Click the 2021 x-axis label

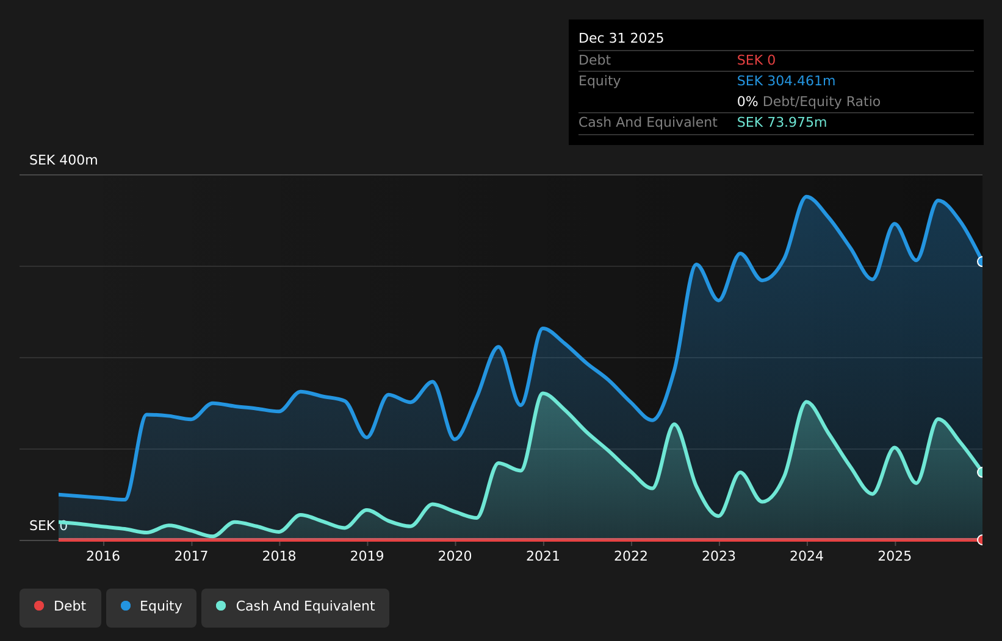543,556
